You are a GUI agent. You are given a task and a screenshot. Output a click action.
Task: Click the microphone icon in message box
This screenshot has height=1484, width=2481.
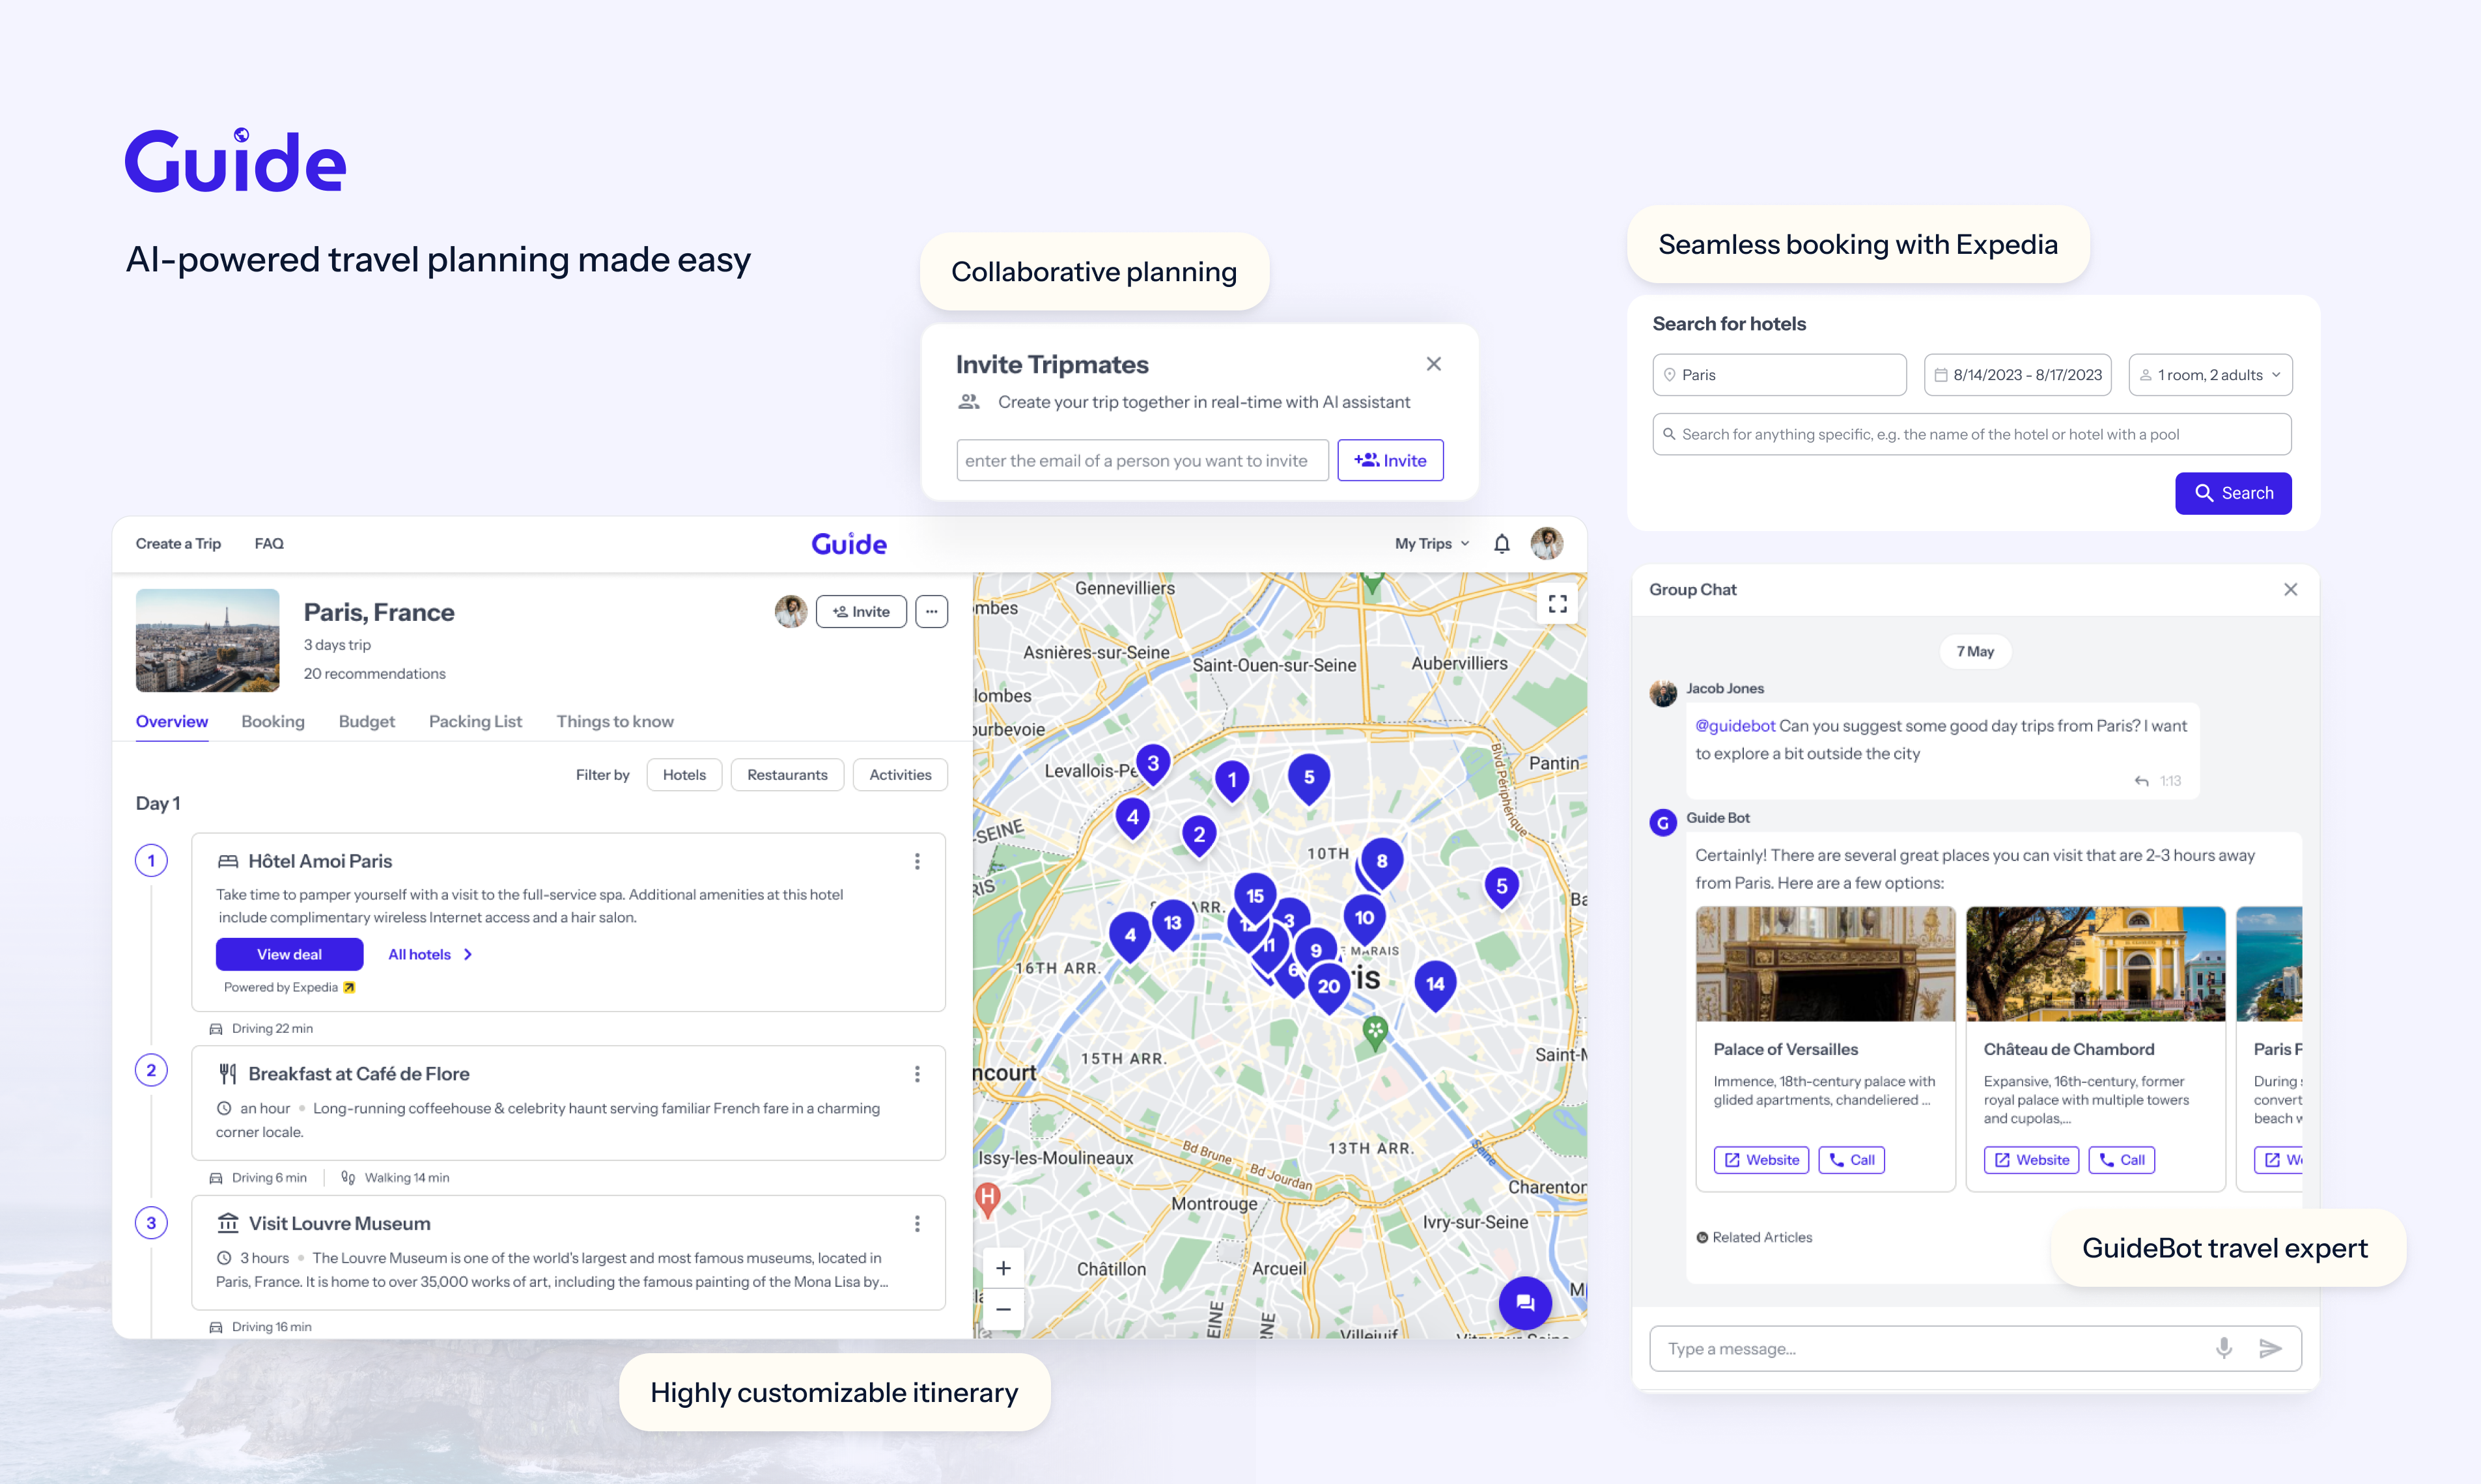coord(2223,1348)
